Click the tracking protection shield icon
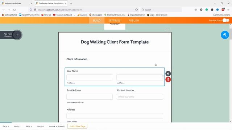Viewport: 232px width, 130px height. coord(30,10)
